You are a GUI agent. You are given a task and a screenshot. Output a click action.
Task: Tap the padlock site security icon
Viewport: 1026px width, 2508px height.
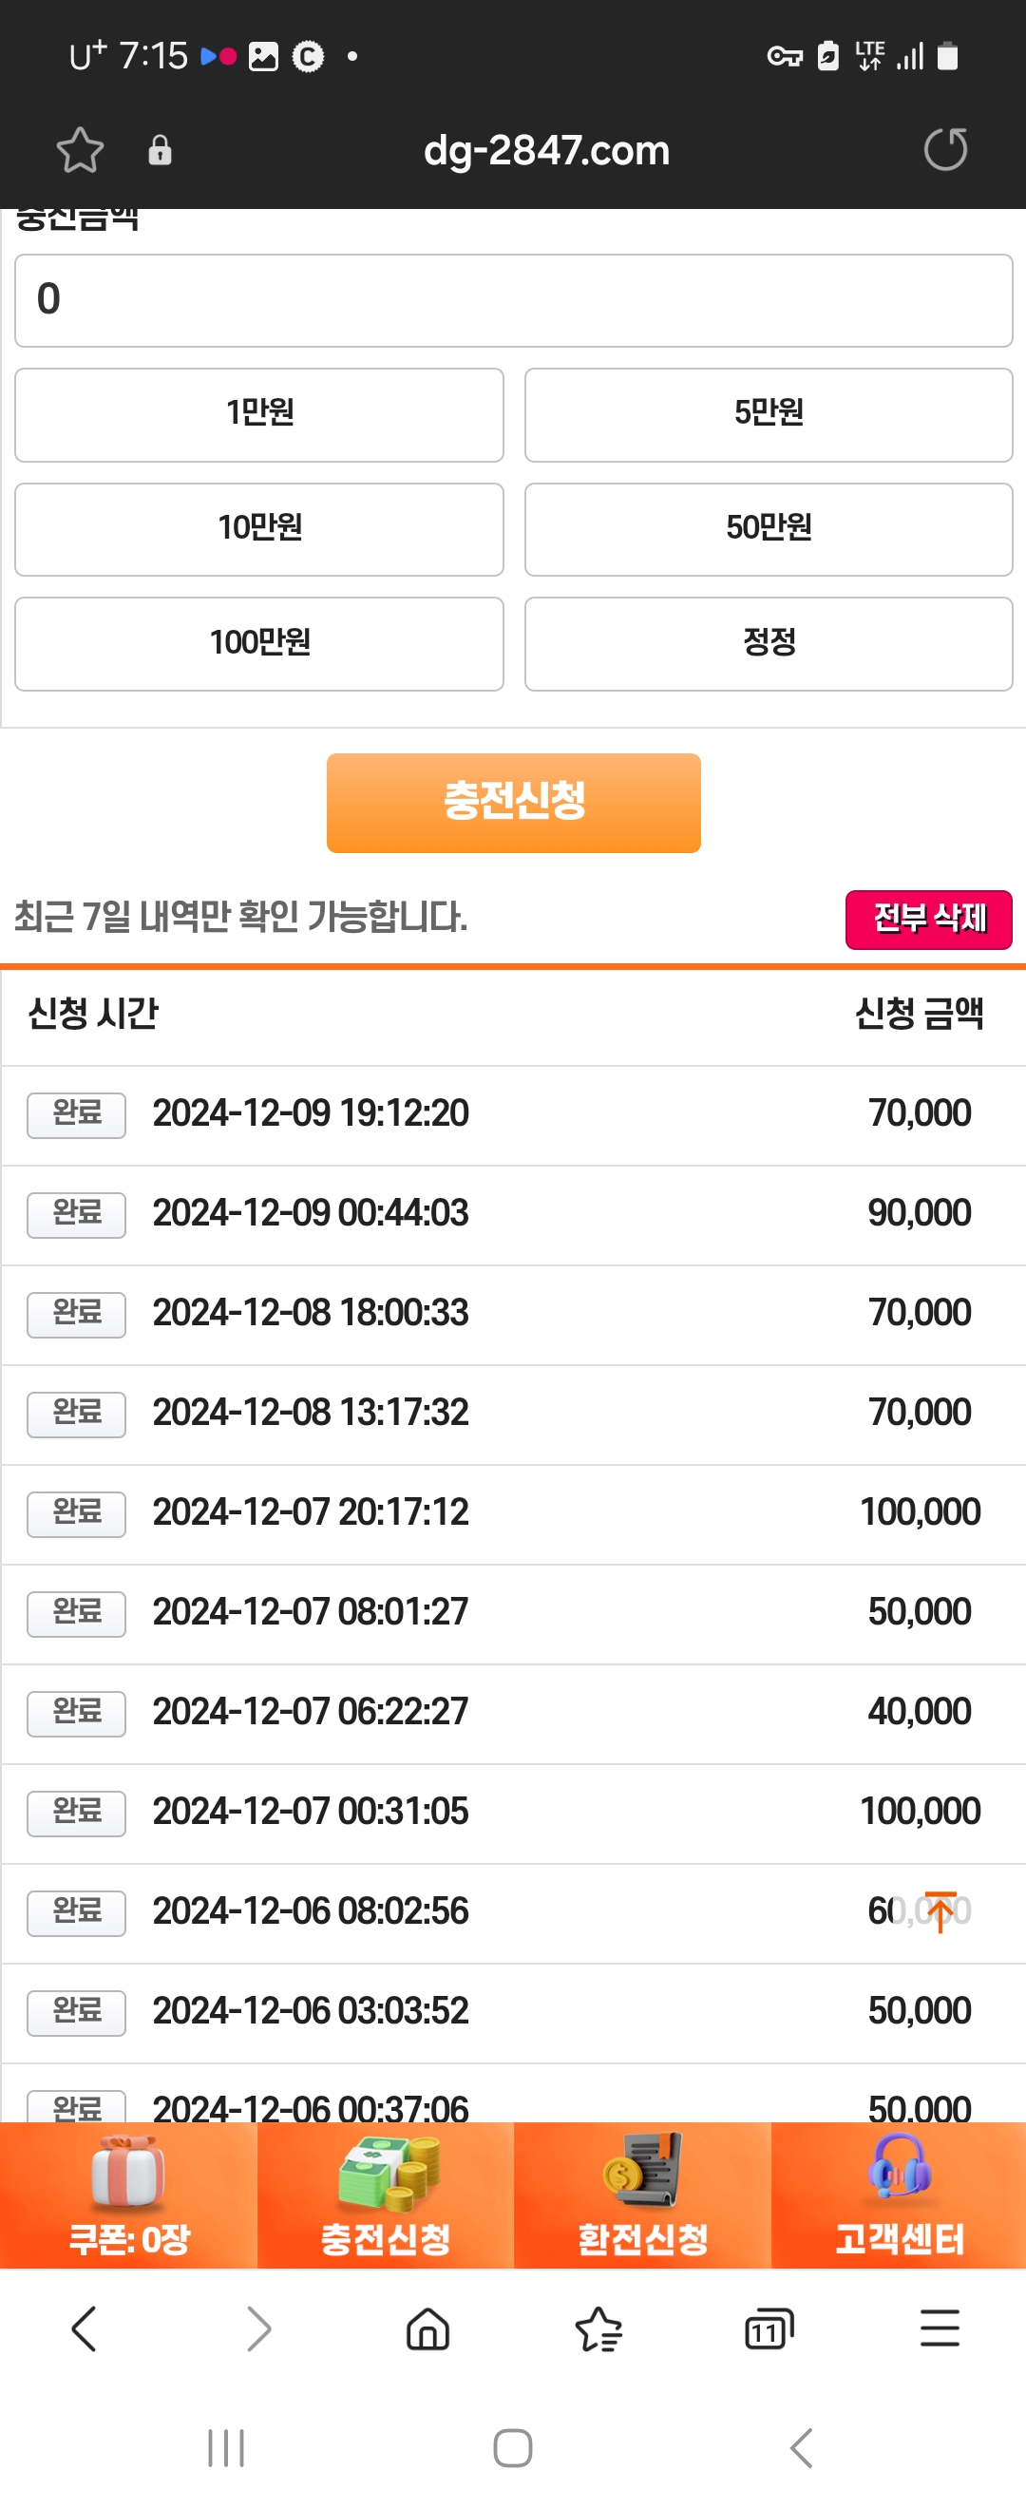coord(160,150)
